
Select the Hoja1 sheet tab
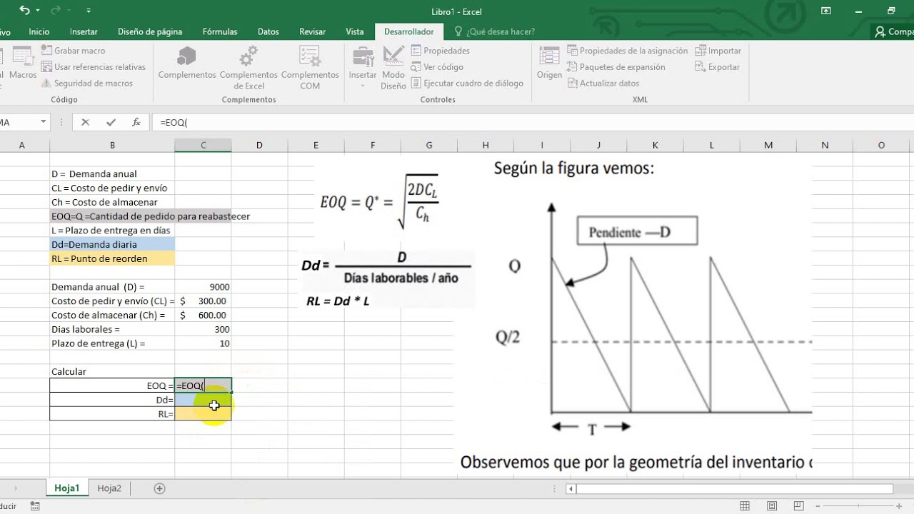pyautogui.click(x=67, y=488)
